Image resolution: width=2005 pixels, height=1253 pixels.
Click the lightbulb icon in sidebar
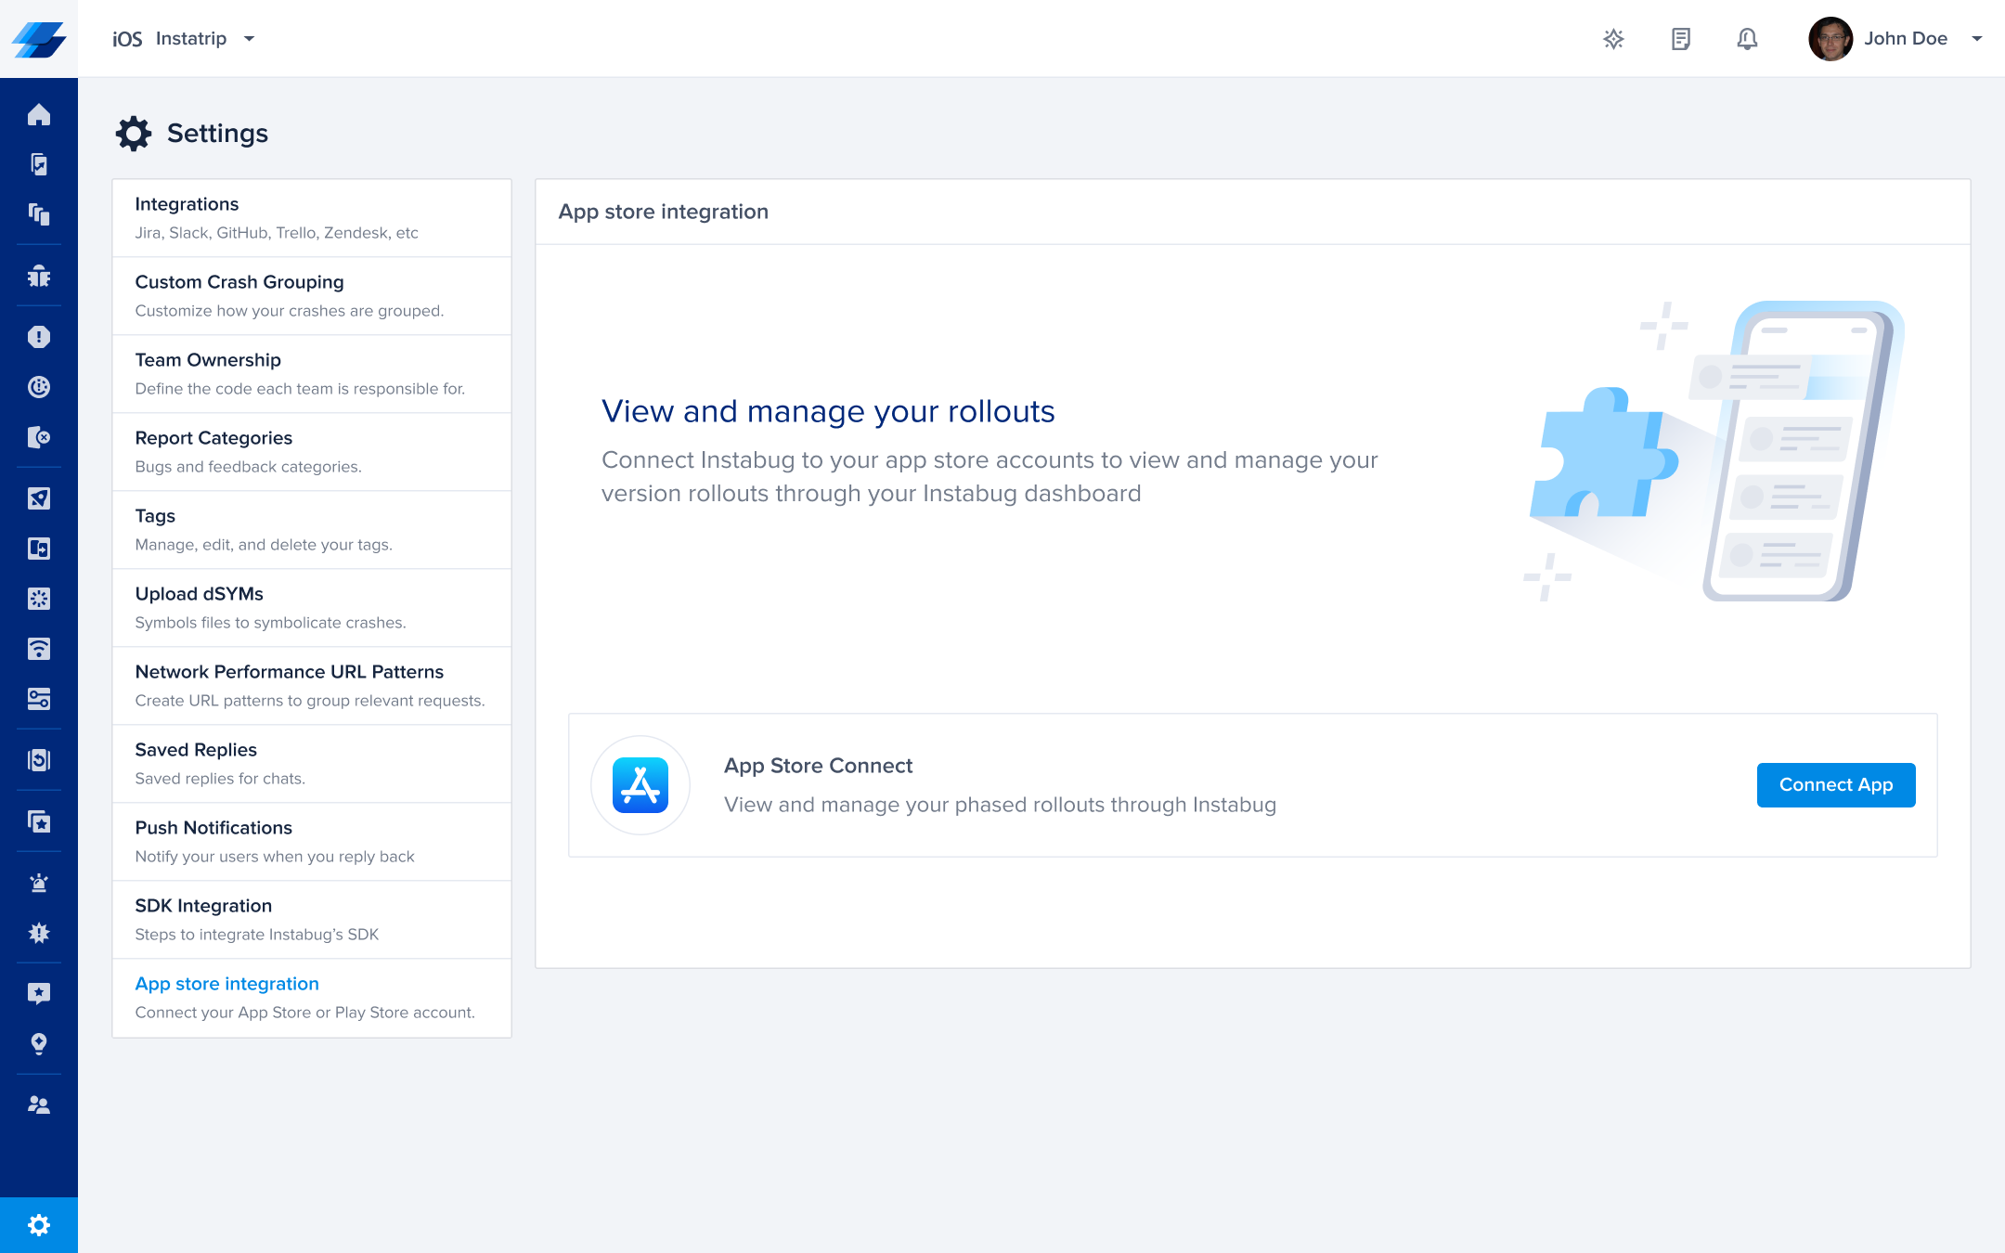coord(39,1043)
